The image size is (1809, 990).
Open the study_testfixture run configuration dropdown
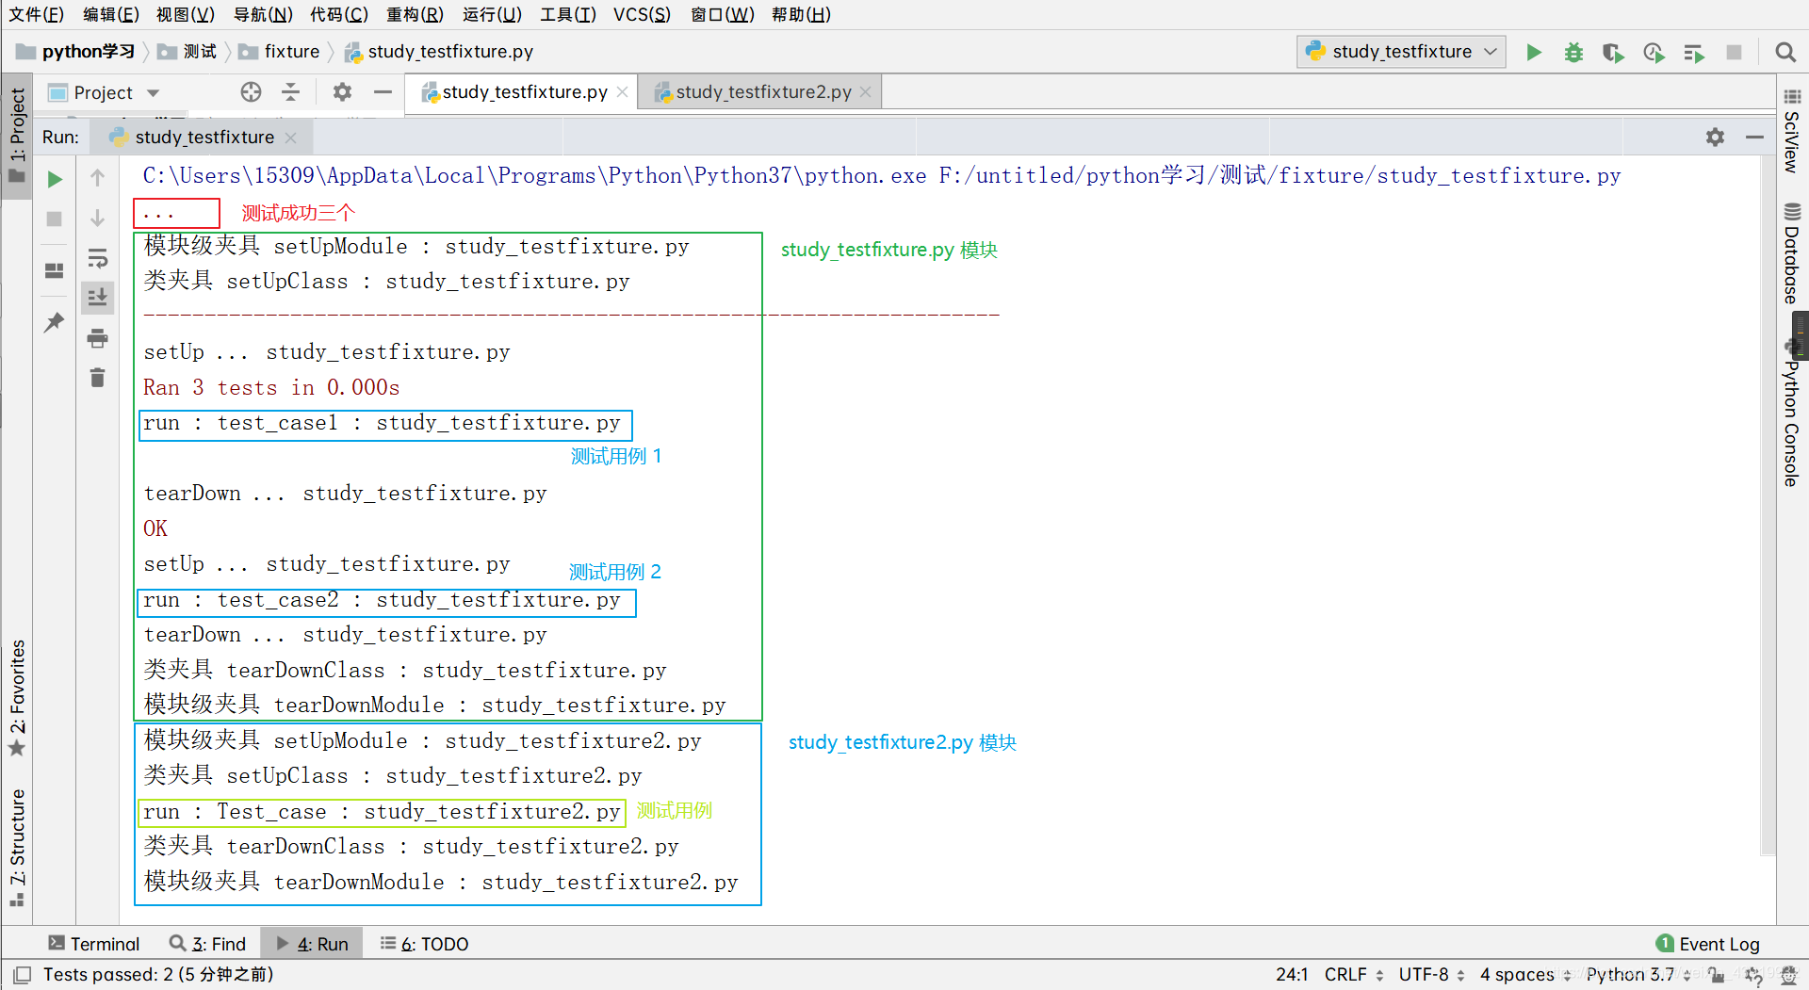1401,52
